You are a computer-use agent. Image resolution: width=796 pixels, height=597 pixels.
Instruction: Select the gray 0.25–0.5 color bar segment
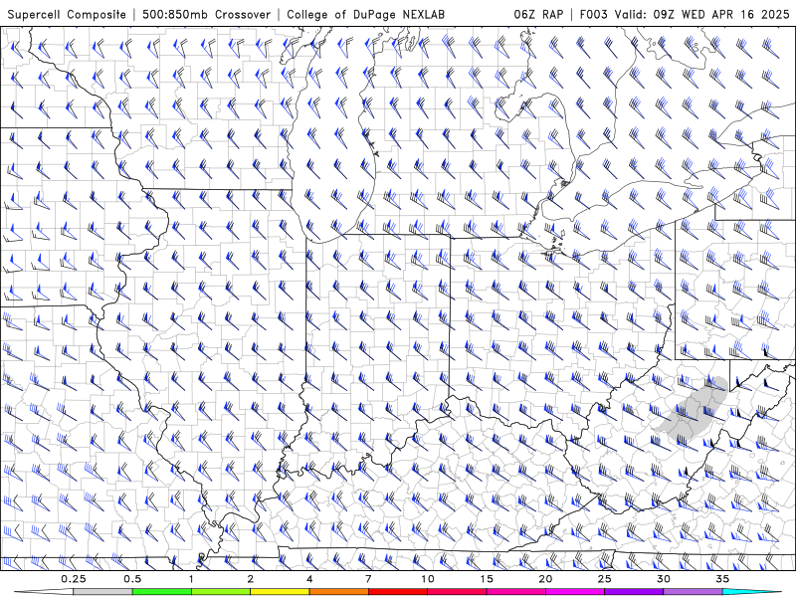tap(103, 592)
